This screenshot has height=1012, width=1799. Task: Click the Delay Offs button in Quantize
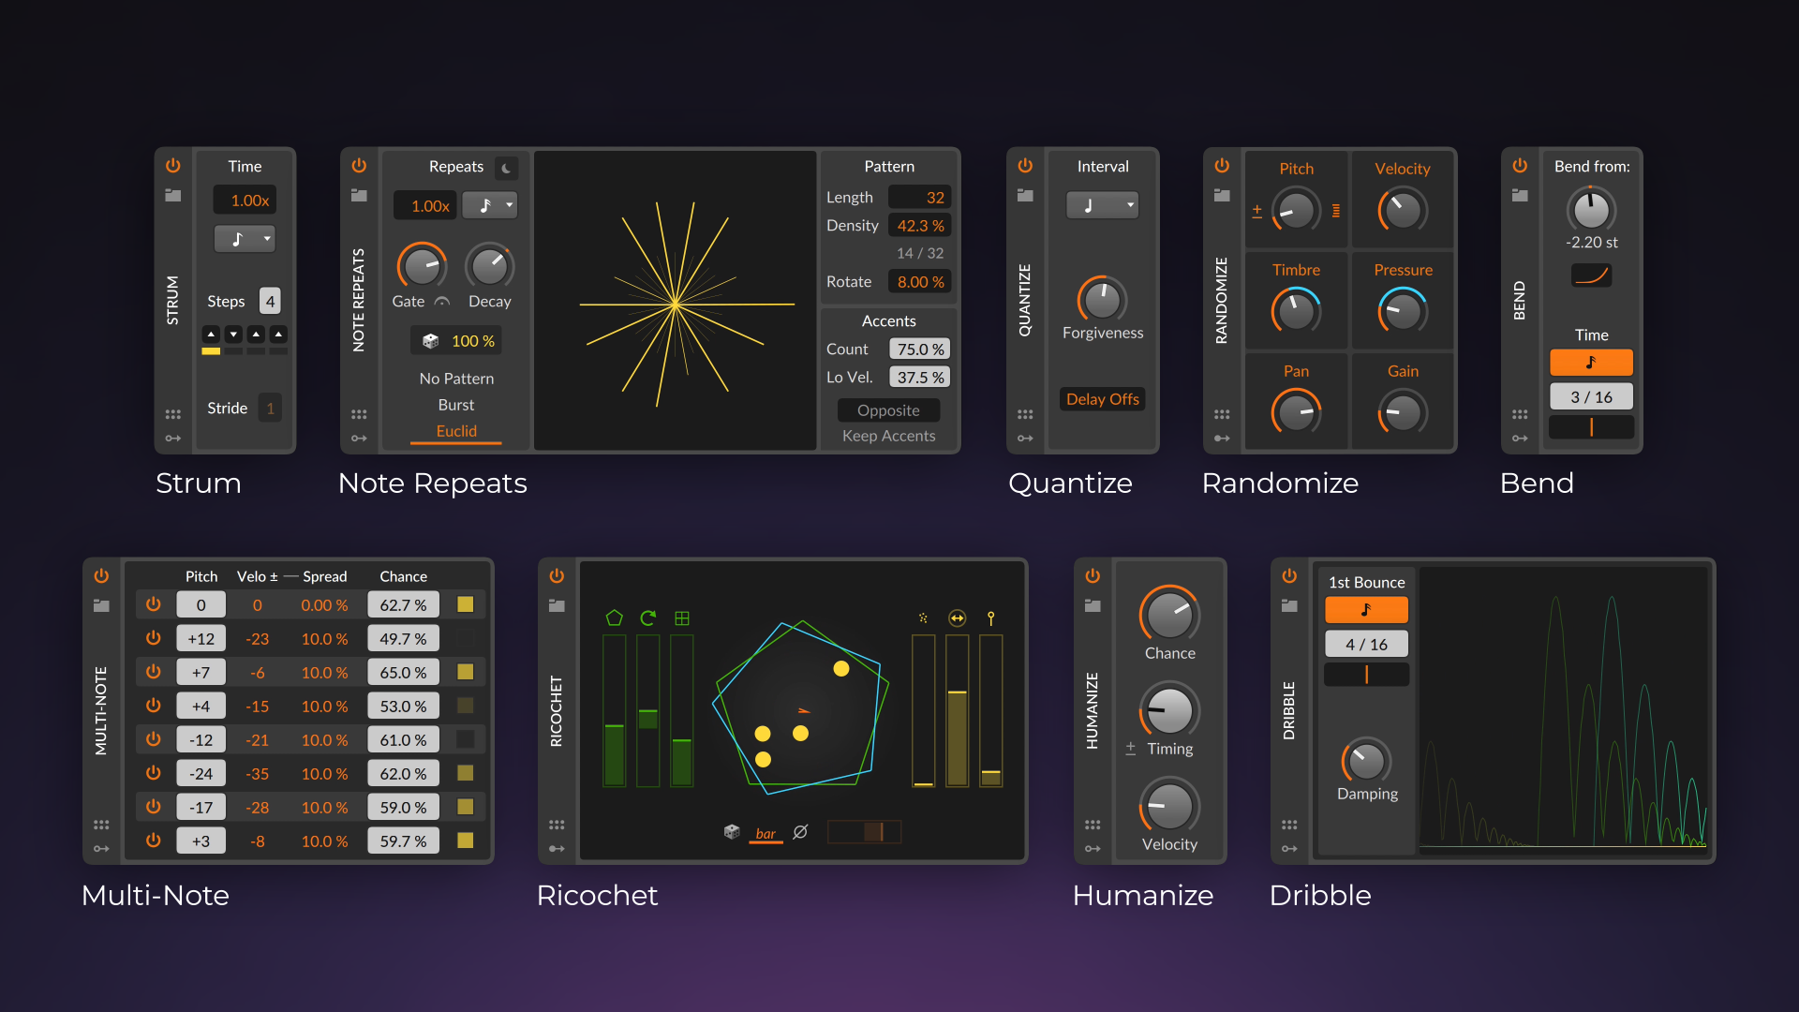point(1101,399)
